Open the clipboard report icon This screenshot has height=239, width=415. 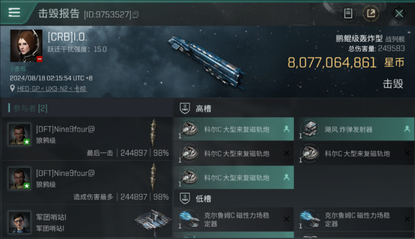348,13
